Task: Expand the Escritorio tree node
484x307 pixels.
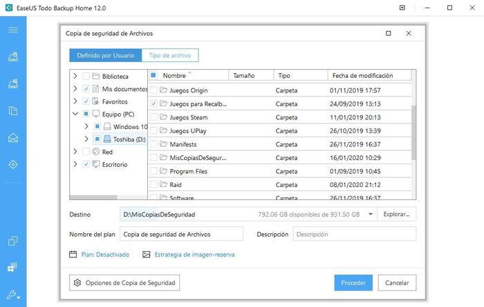Action: [x=75, y=164]
